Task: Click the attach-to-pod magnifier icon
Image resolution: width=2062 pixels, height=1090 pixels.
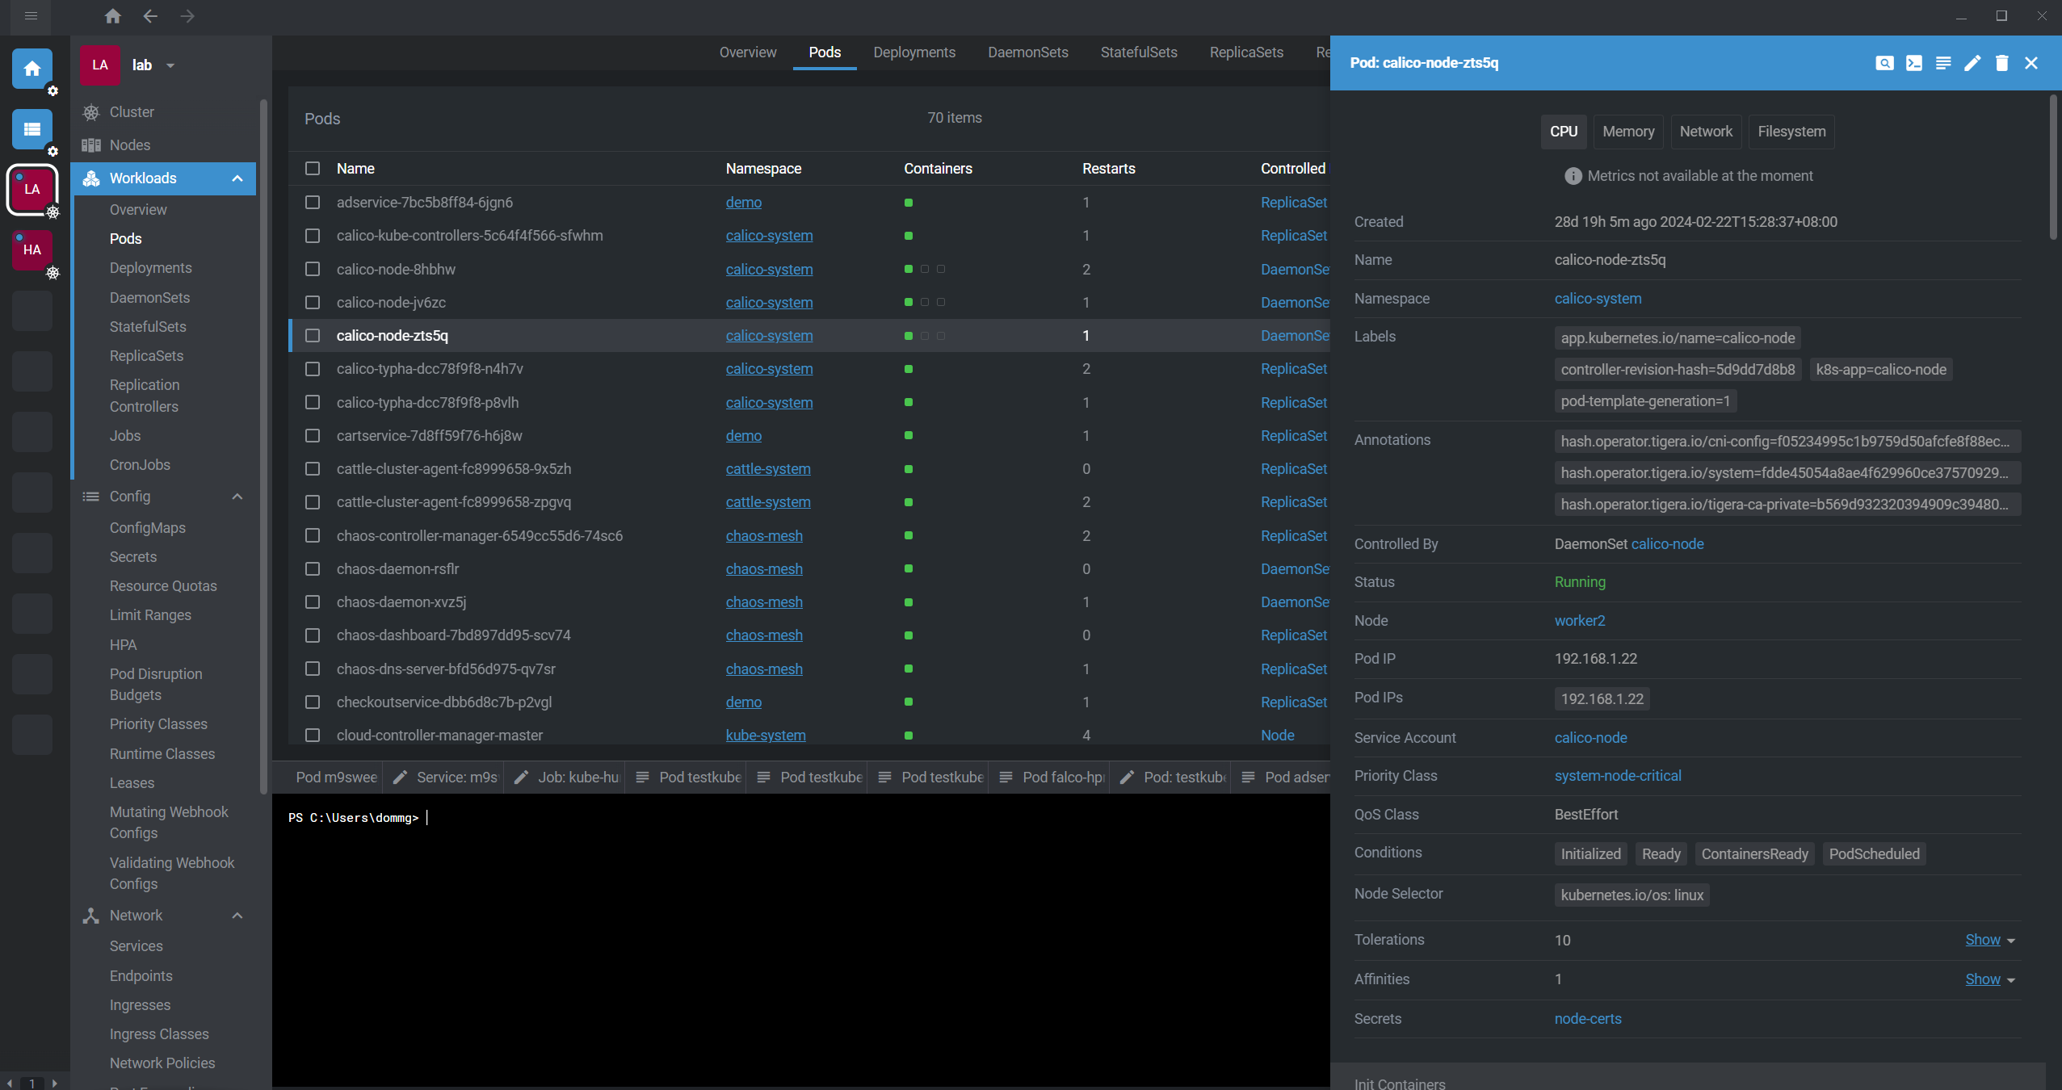Action: click(x=1884, y=63)
